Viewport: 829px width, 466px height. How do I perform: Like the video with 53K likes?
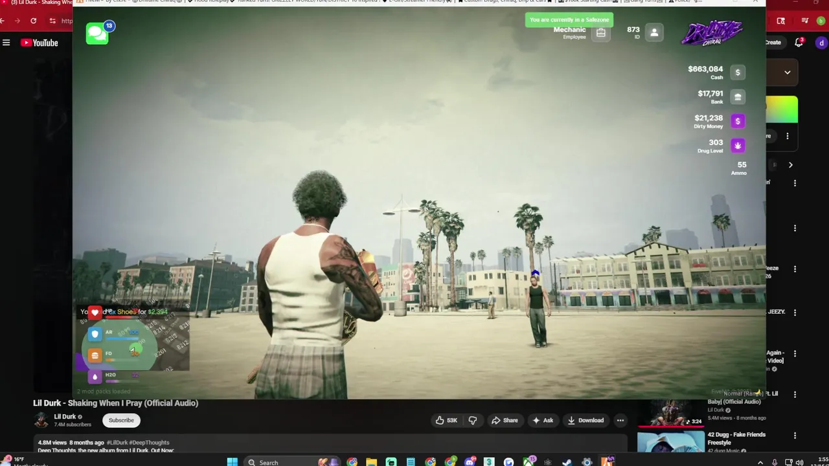[446, 421]
